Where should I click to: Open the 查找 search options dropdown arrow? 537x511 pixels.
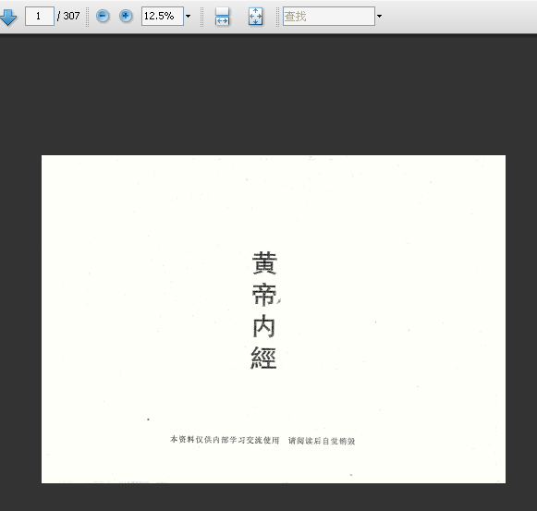(379, 16)
